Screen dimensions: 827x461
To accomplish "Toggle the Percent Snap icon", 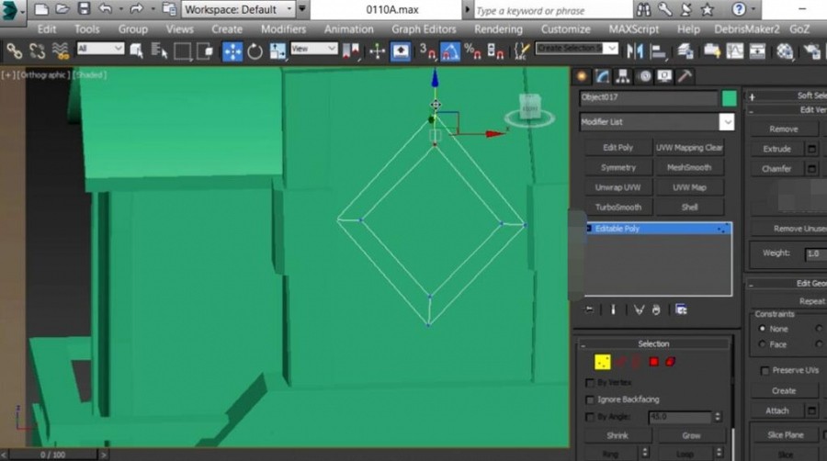I will [472, 51].
